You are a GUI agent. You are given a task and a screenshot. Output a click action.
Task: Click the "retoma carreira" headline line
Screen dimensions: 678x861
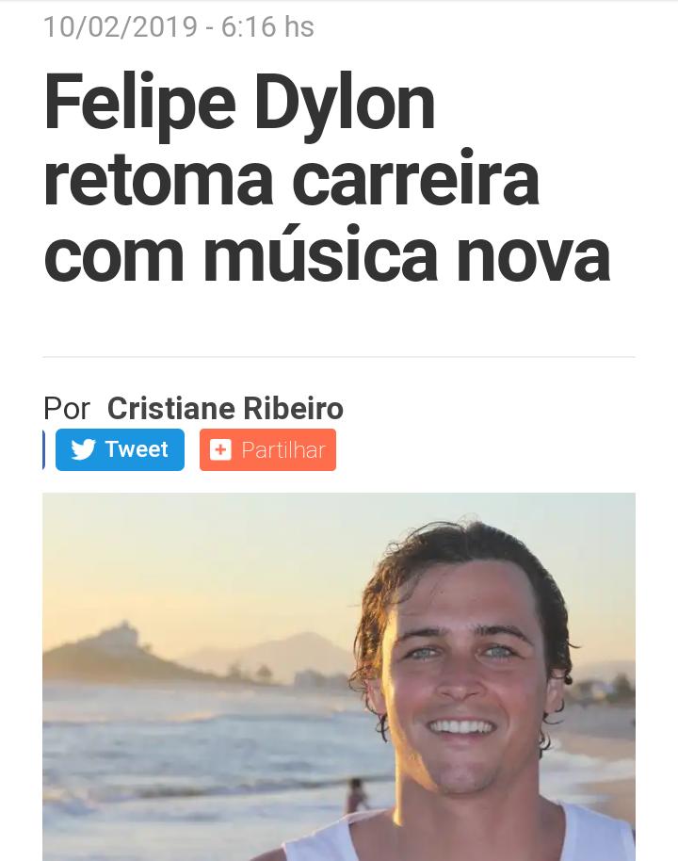pyautogui.click(x=291, y=180)
